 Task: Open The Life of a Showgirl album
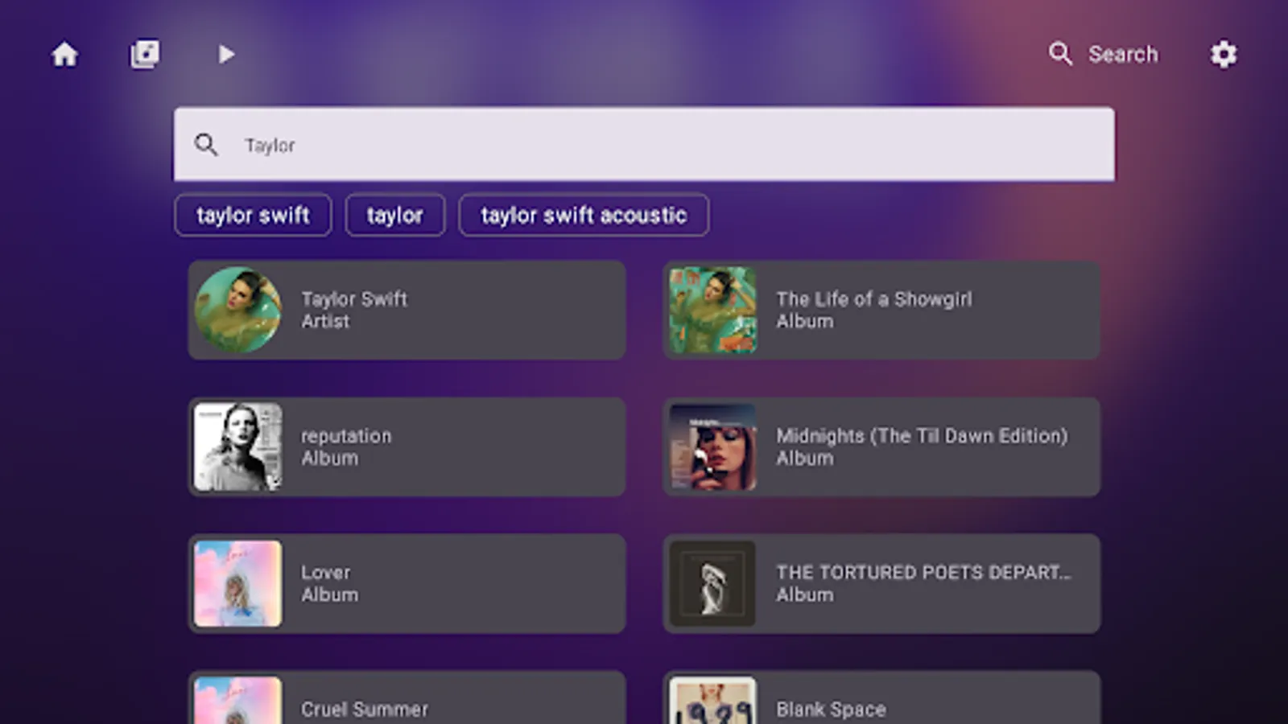[x=881, y=310]
